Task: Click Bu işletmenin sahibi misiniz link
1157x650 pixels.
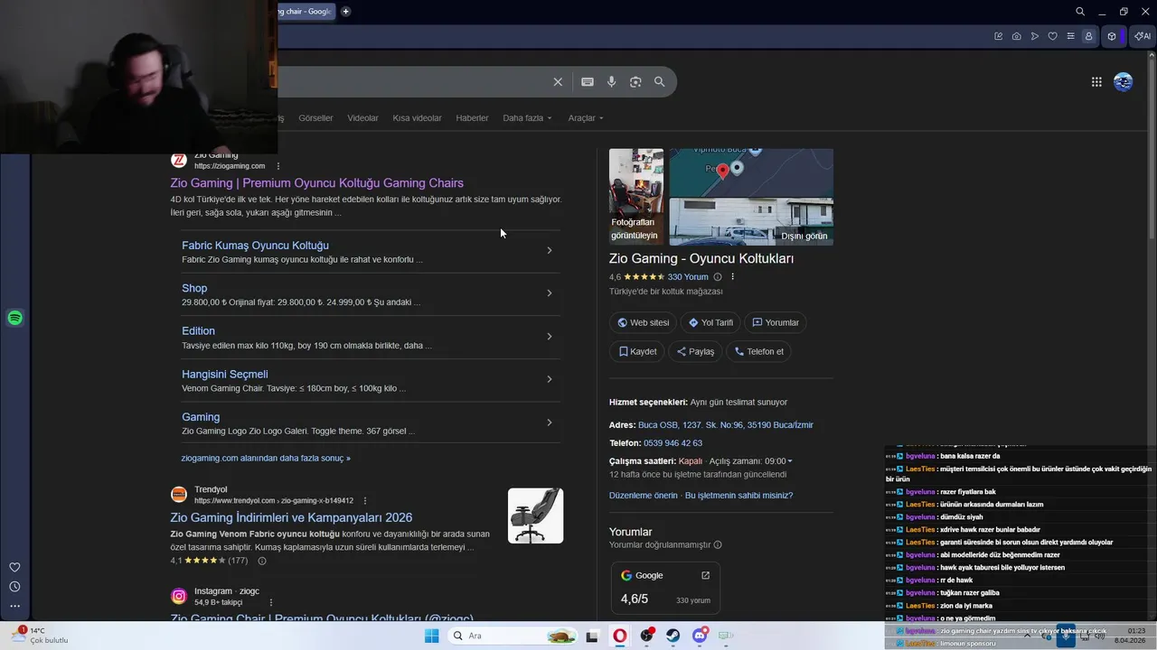Action: 738,496
